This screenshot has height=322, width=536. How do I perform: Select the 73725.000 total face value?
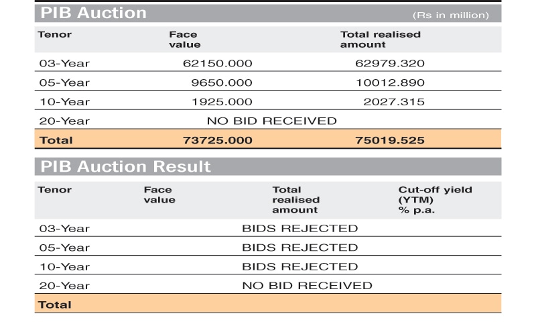tap(217, 140)
